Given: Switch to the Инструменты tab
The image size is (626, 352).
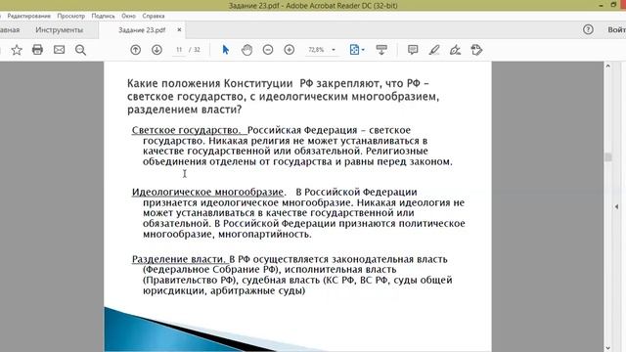Looking at the screenshot, I should (x=59, y=30).
